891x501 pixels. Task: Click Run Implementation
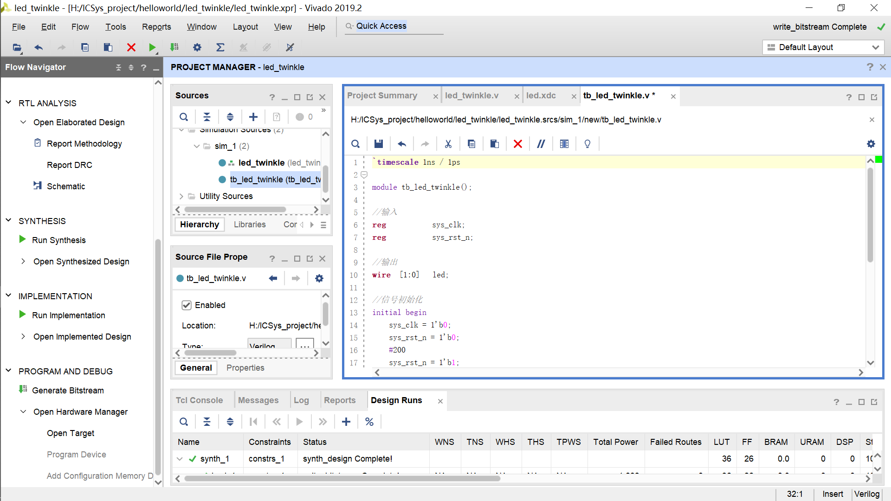(x=68, y=315)
